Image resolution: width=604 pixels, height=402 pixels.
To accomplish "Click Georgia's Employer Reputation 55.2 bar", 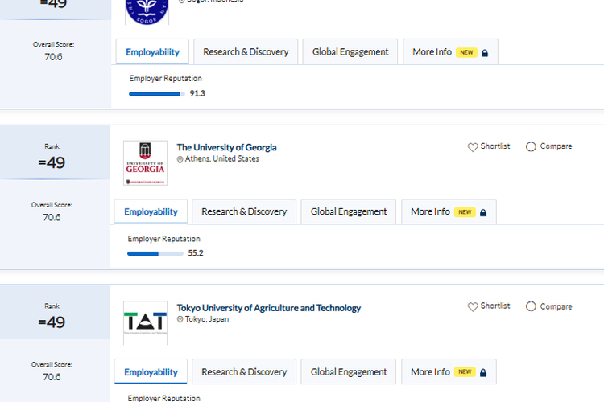I will click(155, 253).
